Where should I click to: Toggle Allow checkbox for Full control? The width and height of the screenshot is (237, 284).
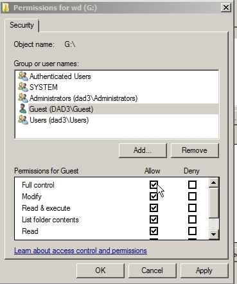(154, 184)
